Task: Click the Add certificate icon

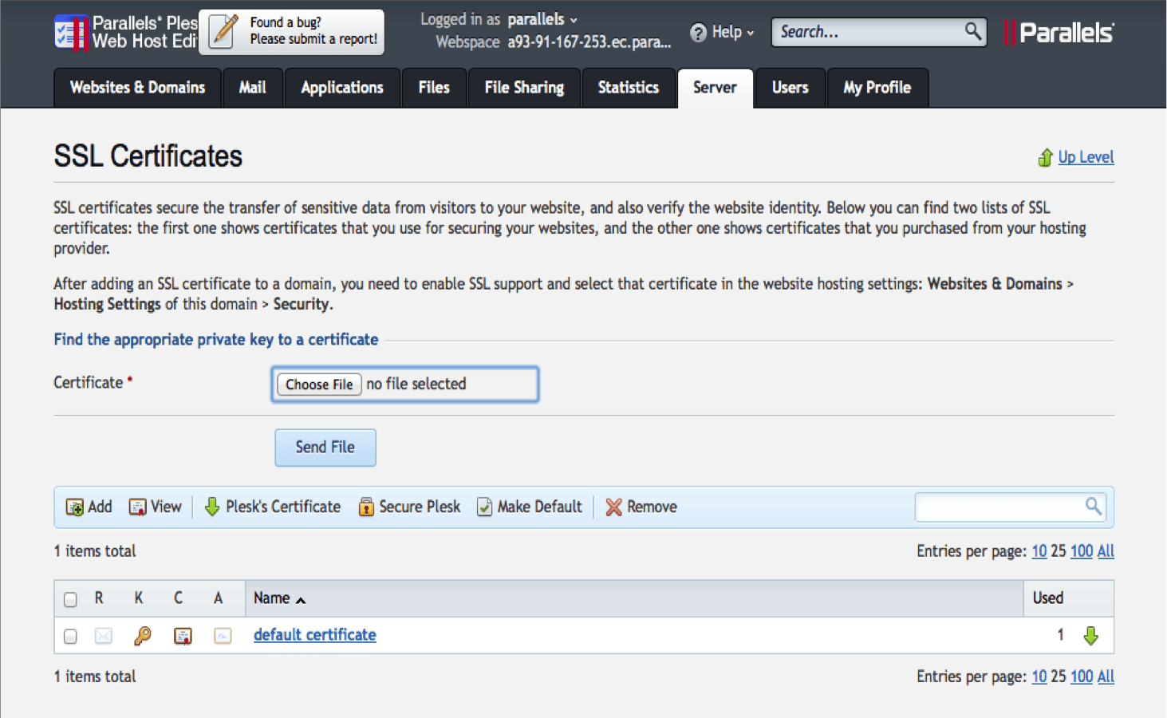Action: (74, 507)
